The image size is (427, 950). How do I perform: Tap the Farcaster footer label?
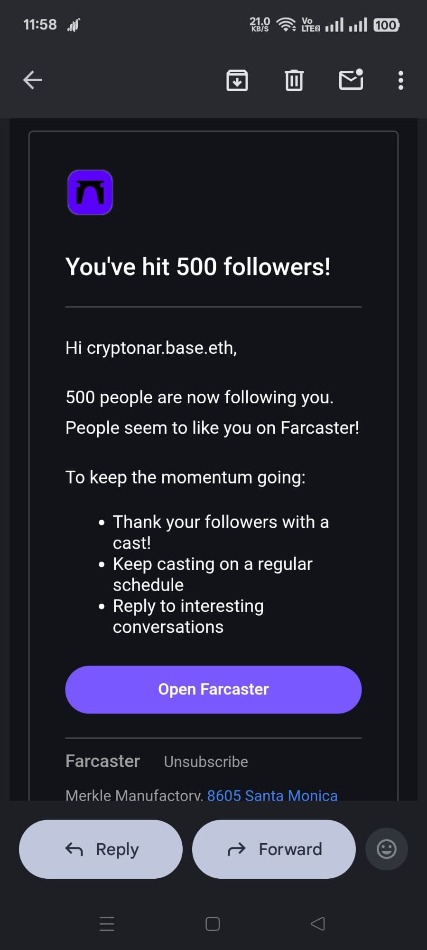click(x=102, y=761)
